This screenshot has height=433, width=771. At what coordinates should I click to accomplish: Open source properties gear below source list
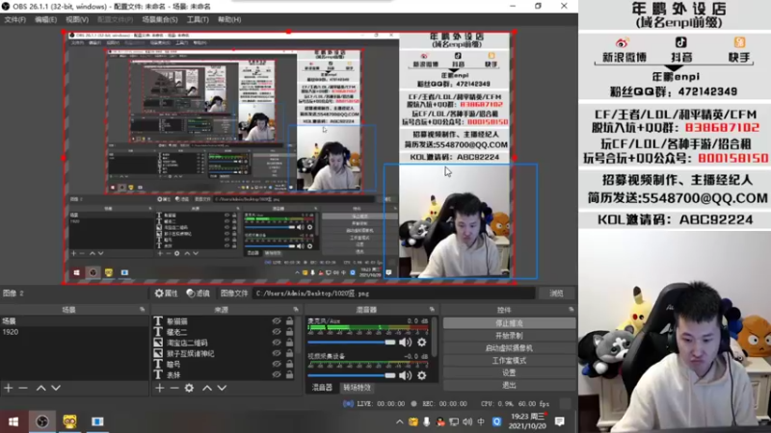pos(189,388)
